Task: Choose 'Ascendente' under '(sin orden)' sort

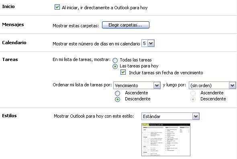Action: click(193, 93)
